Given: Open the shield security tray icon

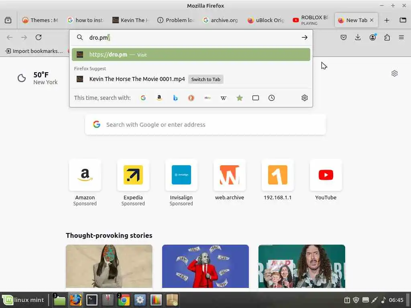Looking at the screenshot, I should pyautogui.click(x=356, y=300).
